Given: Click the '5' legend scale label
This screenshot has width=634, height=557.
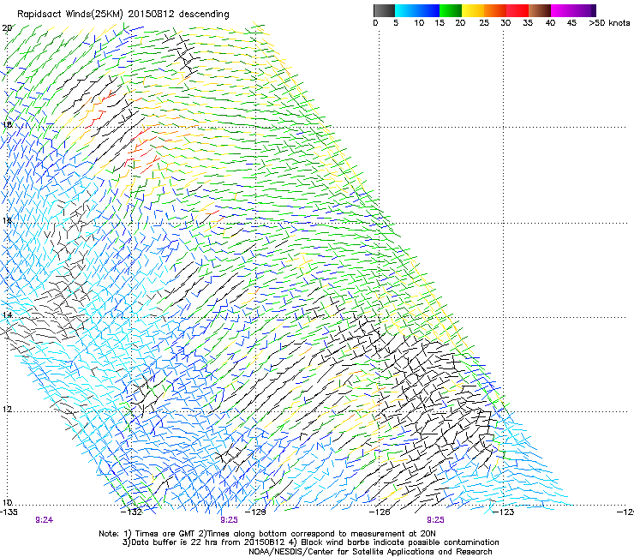Looking at the screenshot, I should 396,23.
